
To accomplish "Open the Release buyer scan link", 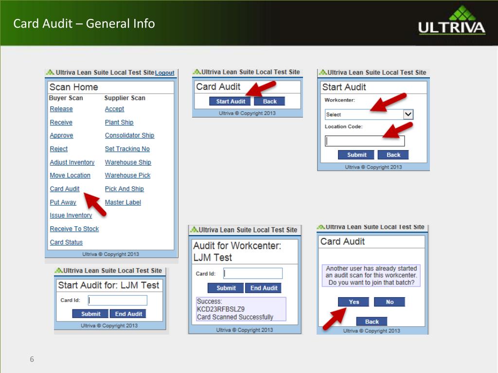I will [x=61, y=109].
